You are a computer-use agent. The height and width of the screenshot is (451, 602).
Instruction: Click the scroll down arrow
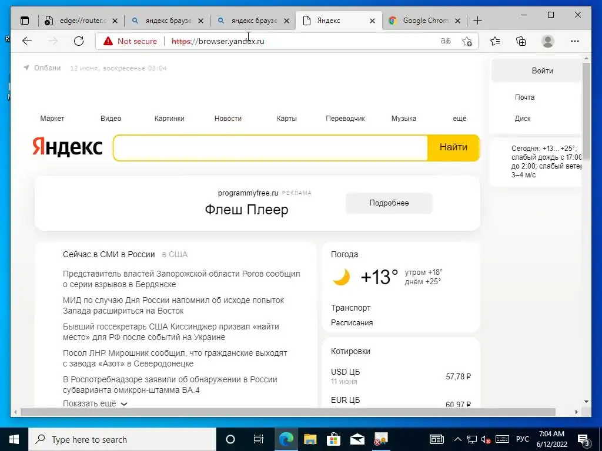click(x=586, y=402)
